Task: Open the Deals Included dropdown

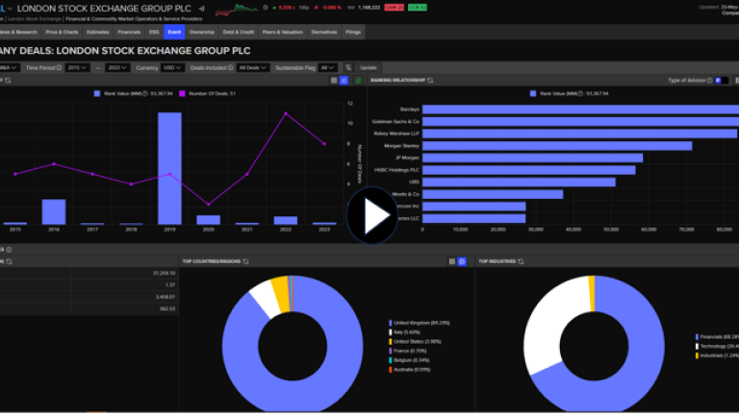Action: [250, 67]
